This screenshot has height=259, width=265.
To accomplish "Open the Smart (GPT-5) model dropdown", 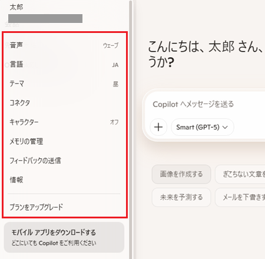I will pyautogui.click(x=203, y=127).
